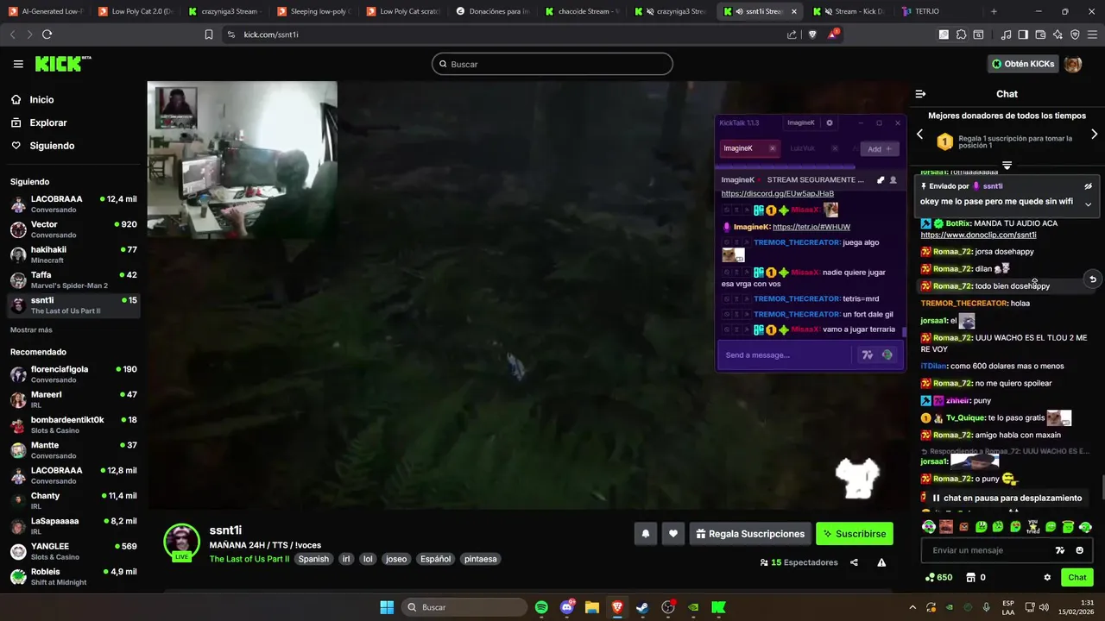Resume the paused chat banner

pyautogui.click(x=1007, y=498)
